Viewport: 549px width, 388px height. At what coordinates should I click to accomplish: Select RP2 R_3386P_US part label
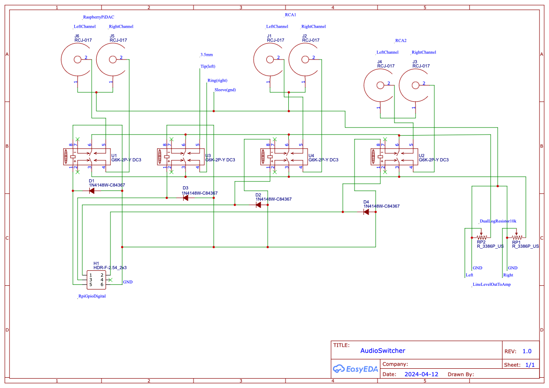(x=490, y=246)
